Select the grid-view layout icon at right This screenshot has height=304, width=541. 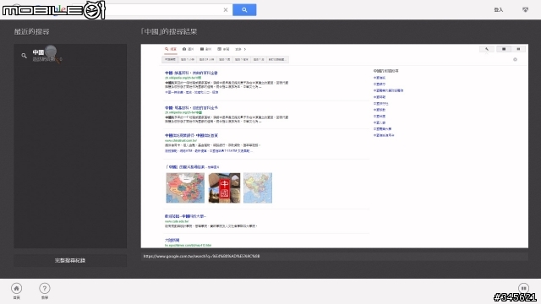518,49
